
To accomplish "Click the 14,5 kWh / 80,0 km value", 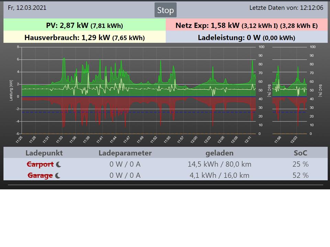I will pos(220,164).
